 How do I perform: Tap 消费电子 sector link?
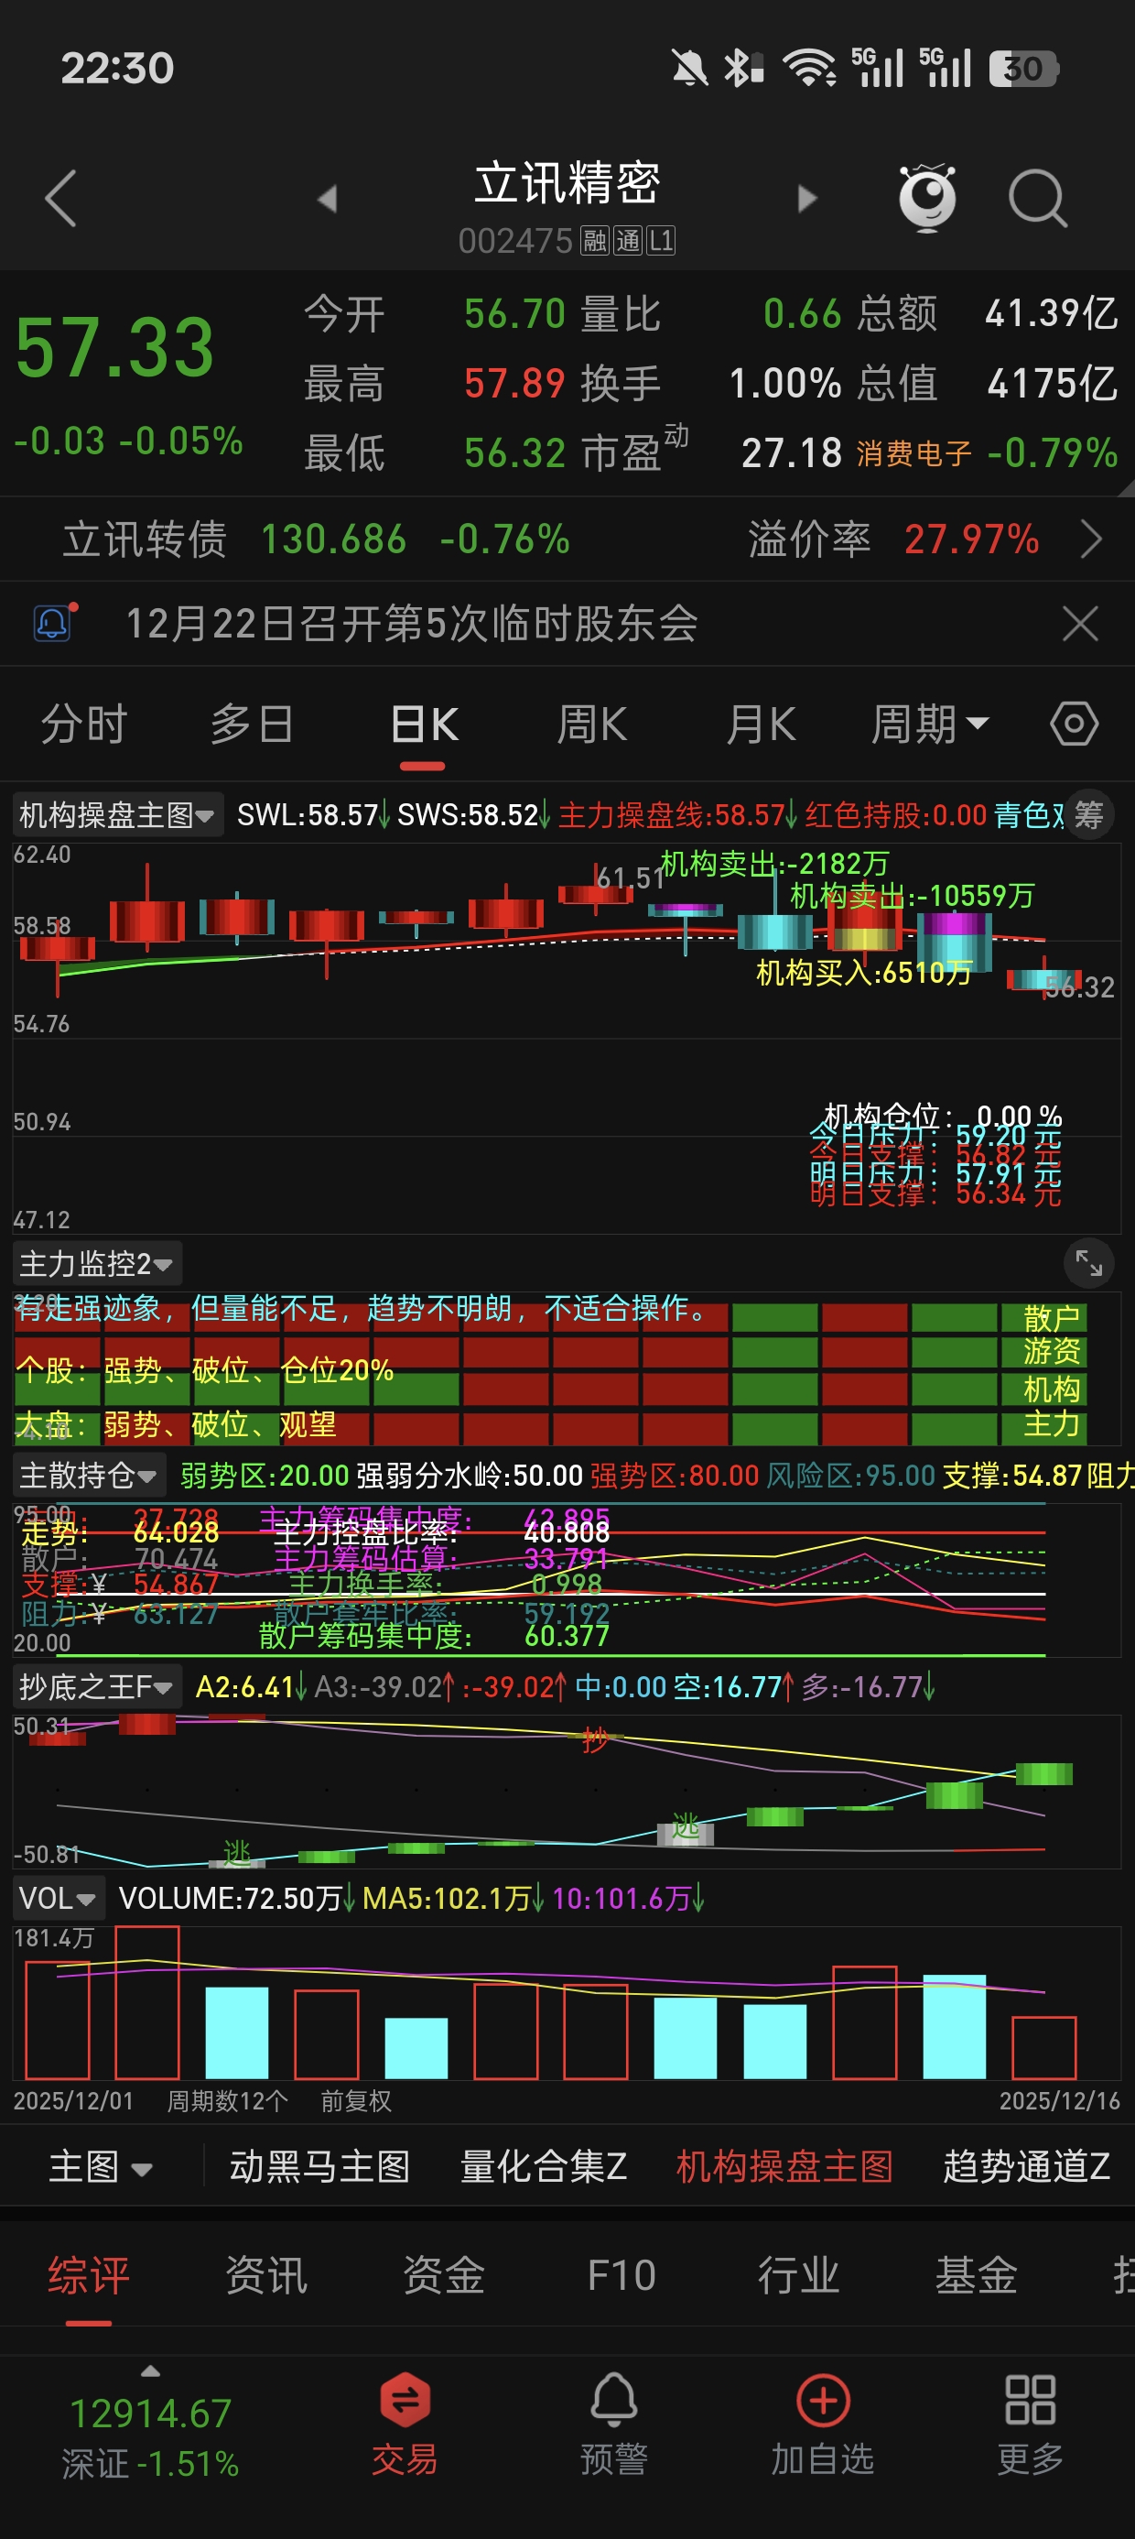click(x=913, y=453)
